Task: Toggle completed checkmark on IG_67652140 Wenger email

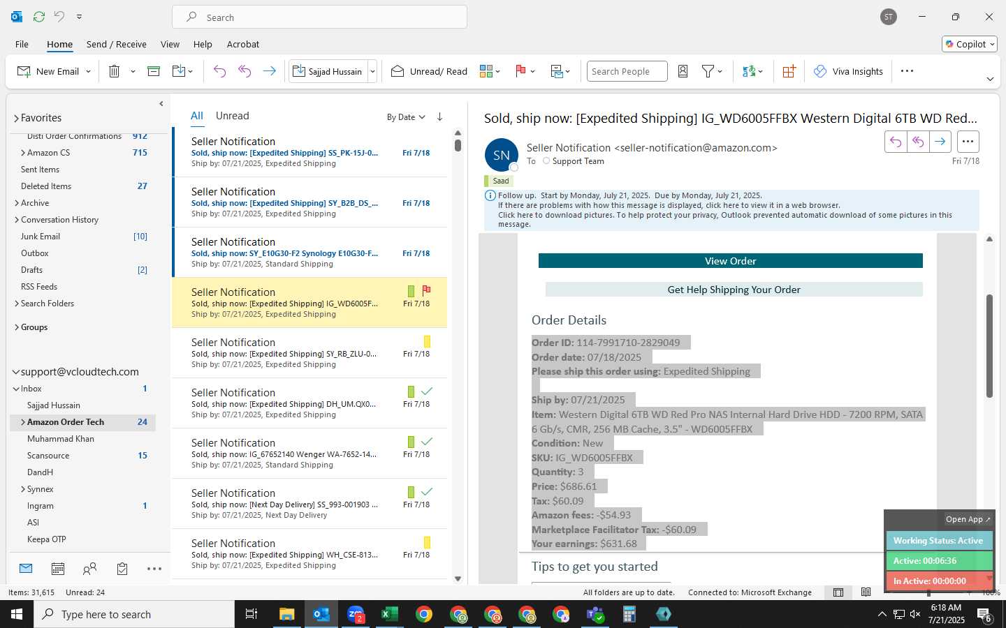Action: (427, 442)
